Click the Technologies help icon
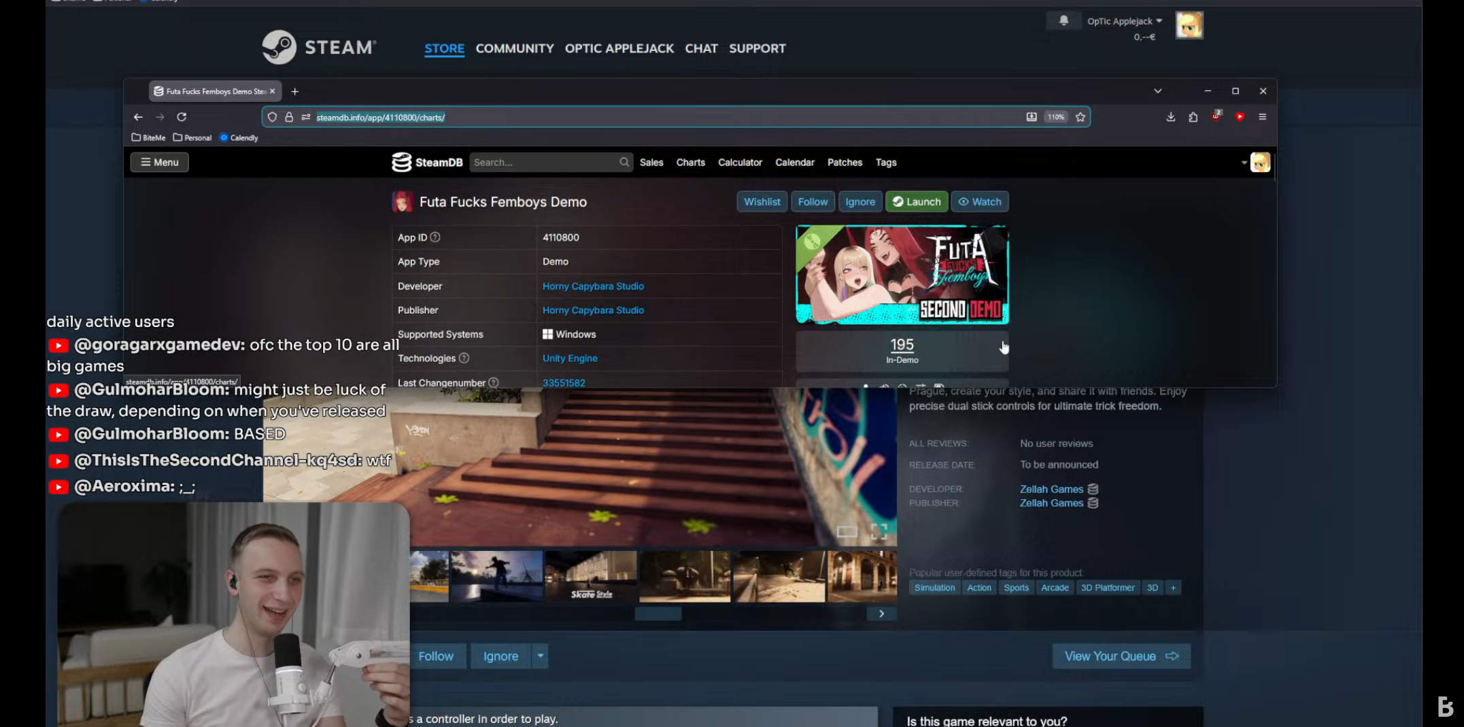The width and height of the screenshot is (1464, 727). click(x=464, y=358)
